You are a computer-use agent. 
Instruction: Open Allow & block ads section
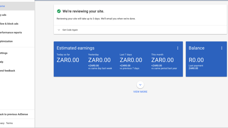click(x=9, y=24)
